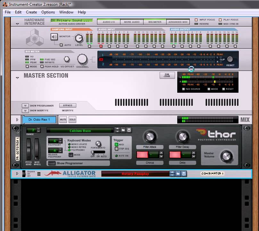
Task: Switch to the MORE AUDIO tab
Action: click(132, 22)
